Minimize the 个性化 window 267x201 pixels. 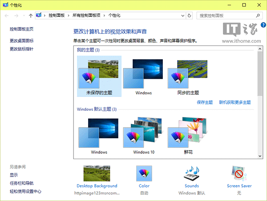(229, 5)
